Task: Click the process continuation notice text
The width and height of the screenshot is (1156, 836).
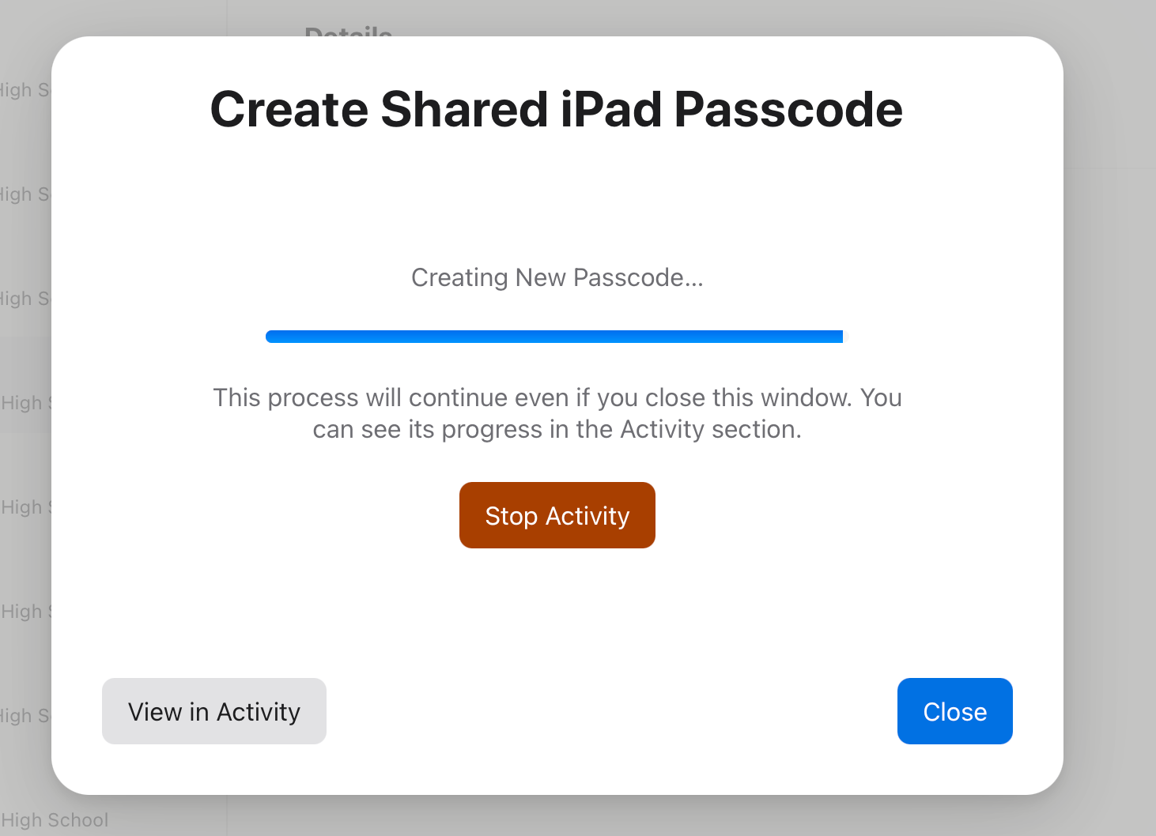Action: [557, 412]
